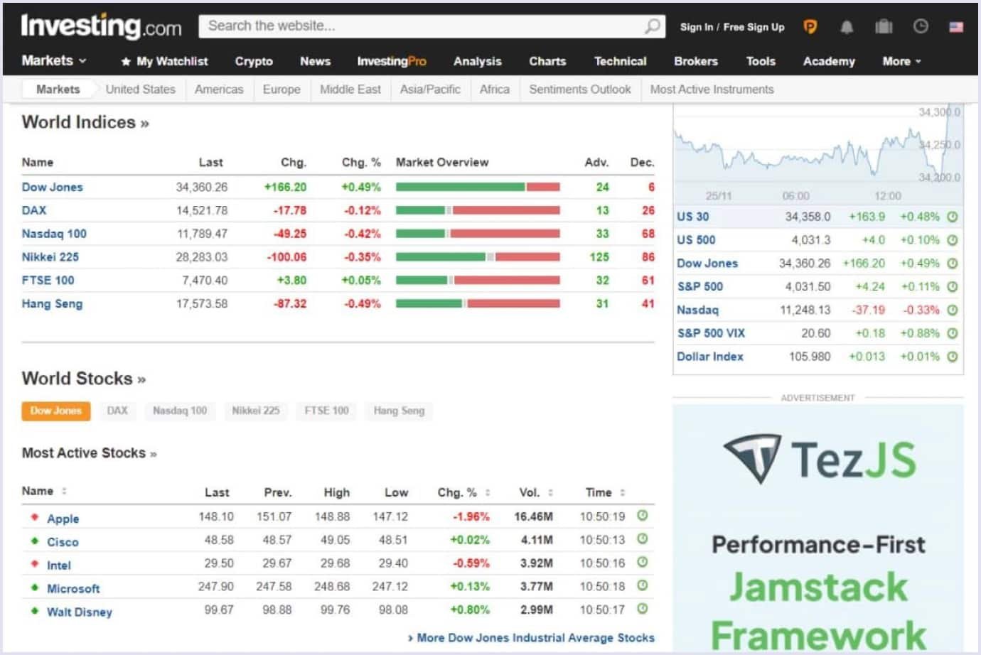Open the portfolio briefcase icon
The image size is (981, 655).
(884, 27)
